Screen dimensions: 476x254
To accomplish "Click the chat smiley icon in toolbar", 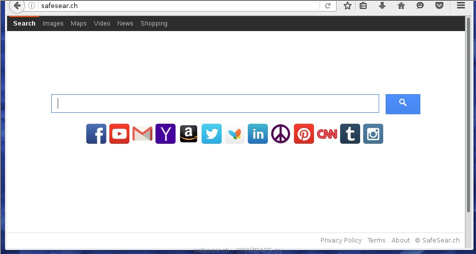I will coord(420,6).
